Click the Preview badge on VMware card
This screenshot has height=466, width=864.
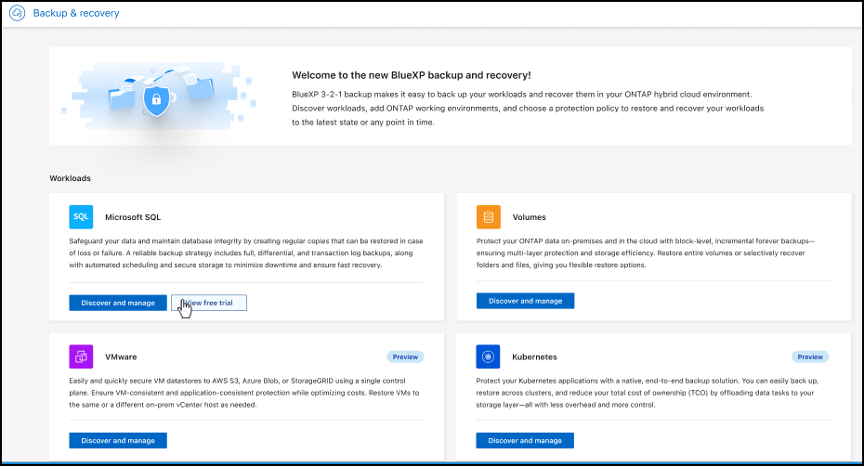pyautogui.click(x=403, y=356)
